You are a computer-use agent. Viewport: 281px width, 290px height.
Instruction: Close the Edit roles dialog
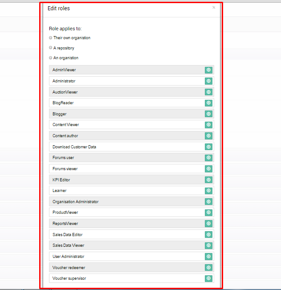214,8
